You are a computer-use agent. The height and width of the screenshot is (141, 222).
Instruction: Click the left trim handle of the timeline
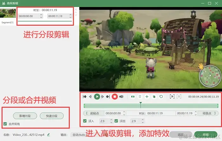pyautogui.click(x=84, y=106)
